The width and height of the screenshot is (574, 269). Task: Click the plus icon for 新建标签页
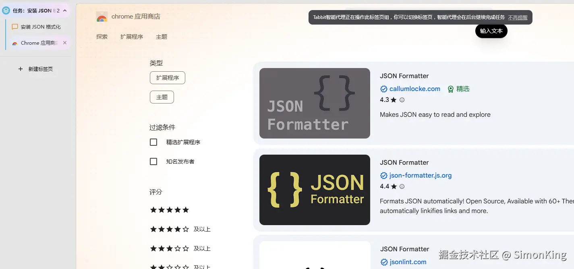tap(21, 69)
